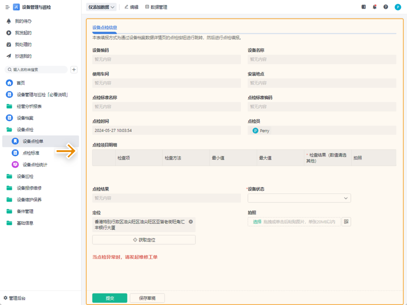
Task: Click the 获取定位 button
Action: click(x=144, y=240)
